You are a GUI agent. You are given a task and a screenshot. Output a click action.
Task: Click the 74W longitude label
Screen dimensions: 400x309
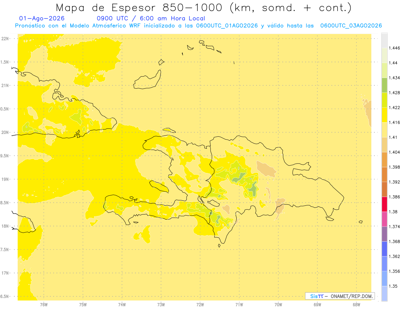pos(122,304)
